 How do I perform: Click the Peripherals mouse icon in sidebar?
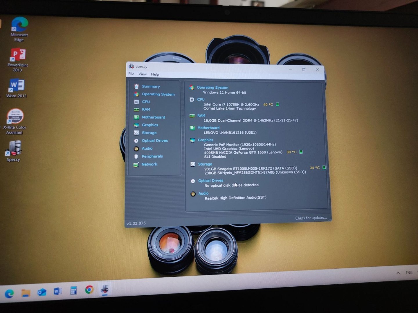pyautogui.click(x=136, y=156)
